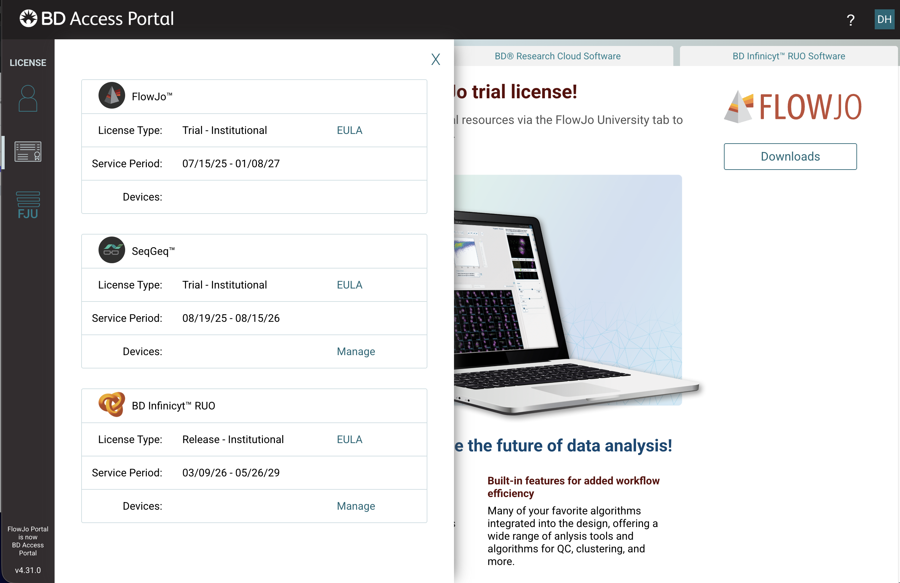Manage devices for SeqGeq license
Image resolution: width=900 pixels, height=583 pixels.
[355, 351]
